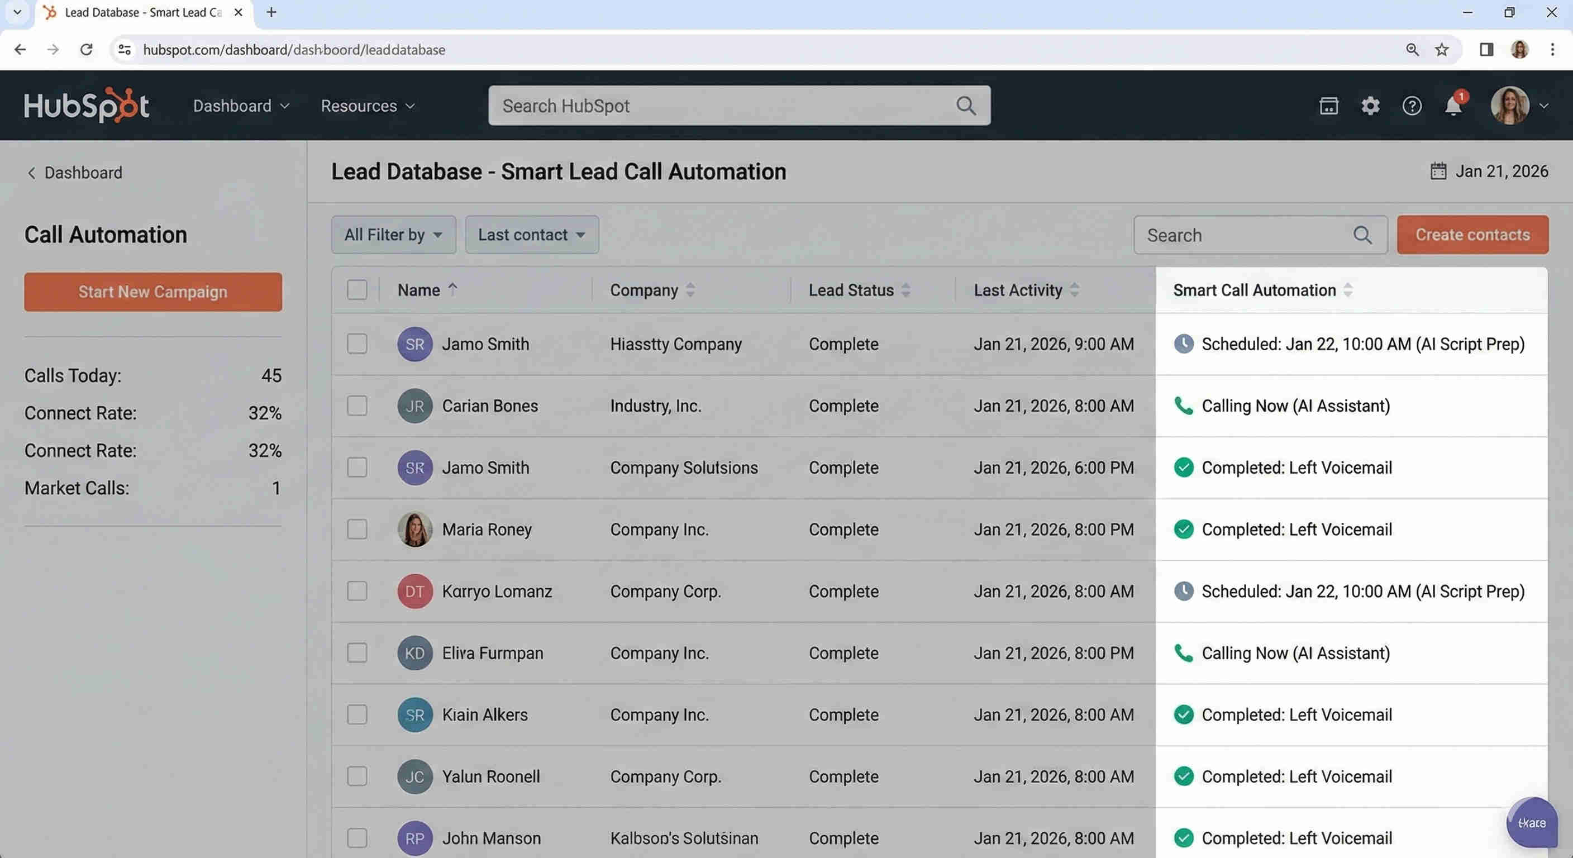Check the box for Eliva Furmpan

click(x=357, y=653)
